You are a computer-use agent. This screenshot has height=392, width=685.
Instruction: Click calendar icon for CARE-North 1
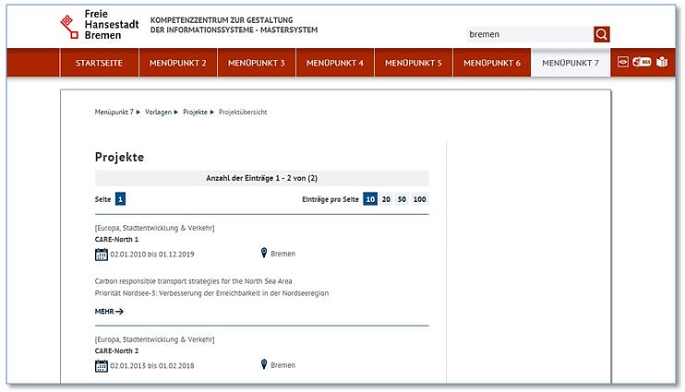(102, 254)
